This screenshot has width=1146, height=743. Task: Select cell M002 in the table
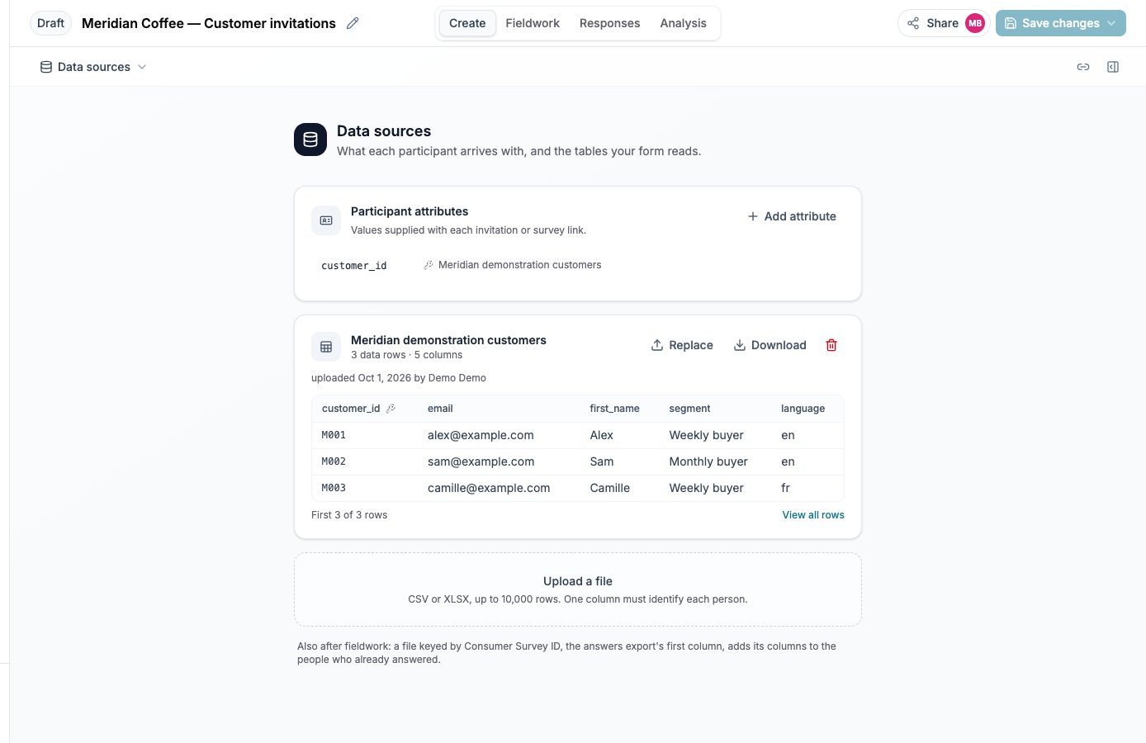click(334, 461)
